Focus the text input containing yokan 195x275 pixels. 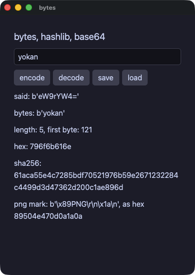click(97, 57)
